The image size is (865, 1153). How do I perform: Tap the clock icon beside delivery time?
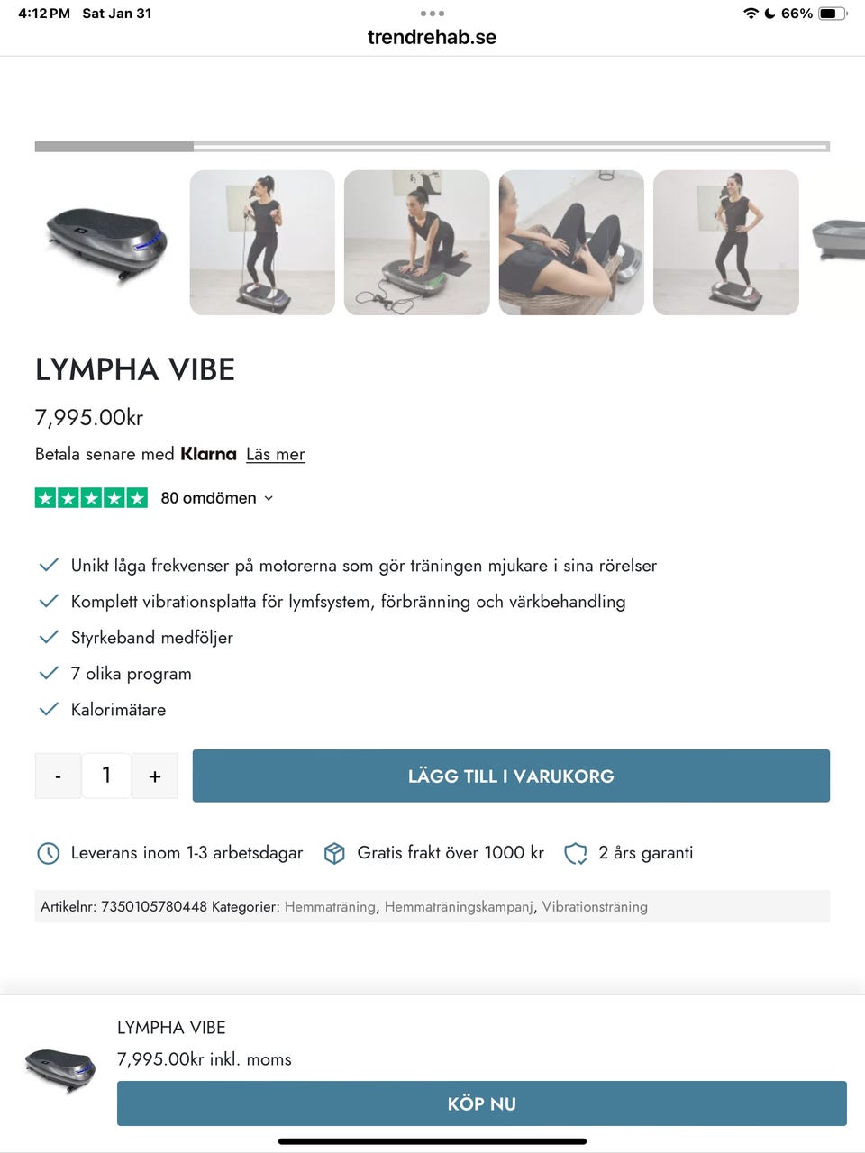[x=48, y=853]
